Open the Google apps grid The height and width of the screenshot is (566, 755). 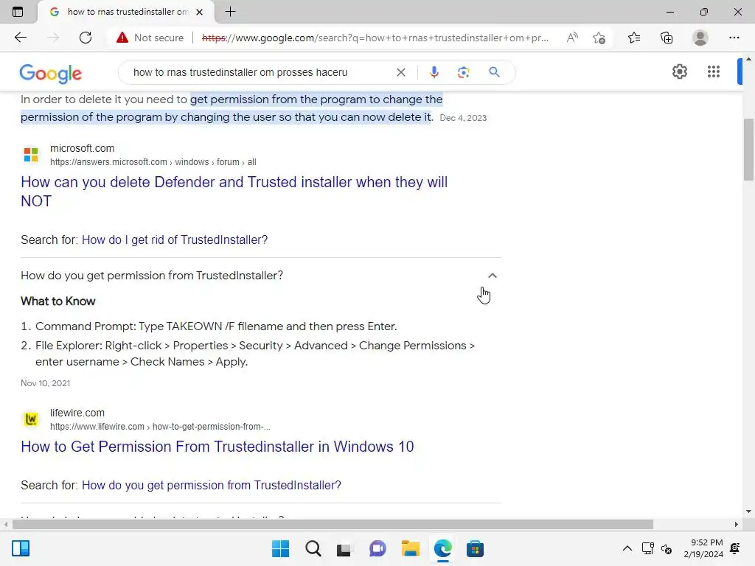tap(714, 71)
